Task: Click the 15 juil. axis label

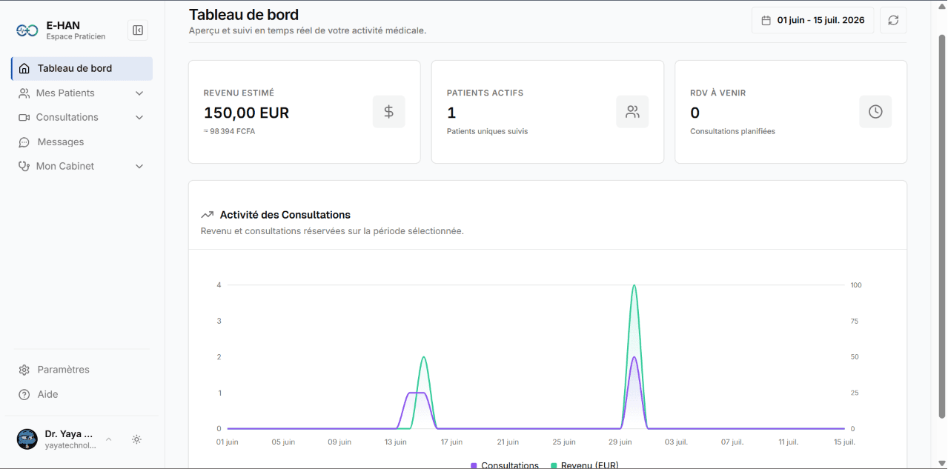Action: coord(844,442)
